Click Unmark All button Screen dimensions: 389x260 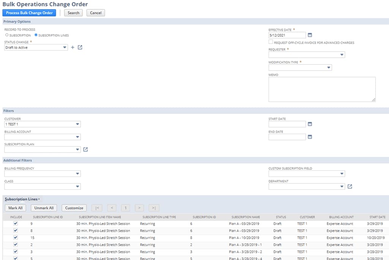tap(44, 208)
